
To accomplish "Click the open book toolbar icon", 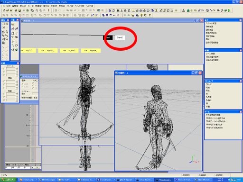I will click(125, 15).
